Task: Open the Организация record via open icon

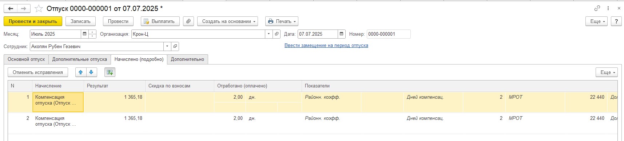Action: (277, 34)
